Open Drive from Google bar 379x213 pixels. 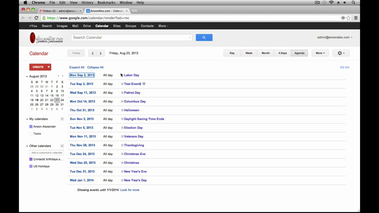[x=87, y=26]
